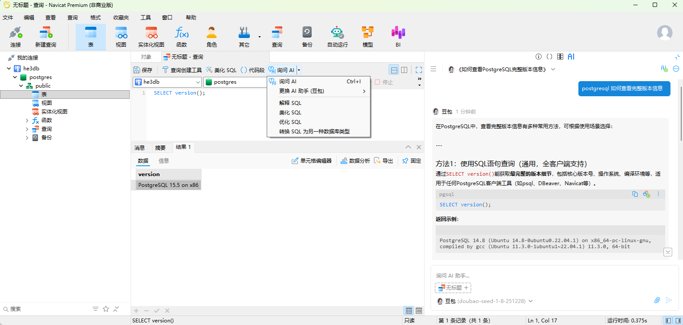
Task: Open the AI model selector 豆包 dropdown
Action: pyautogui.click(x=485, y=301)
